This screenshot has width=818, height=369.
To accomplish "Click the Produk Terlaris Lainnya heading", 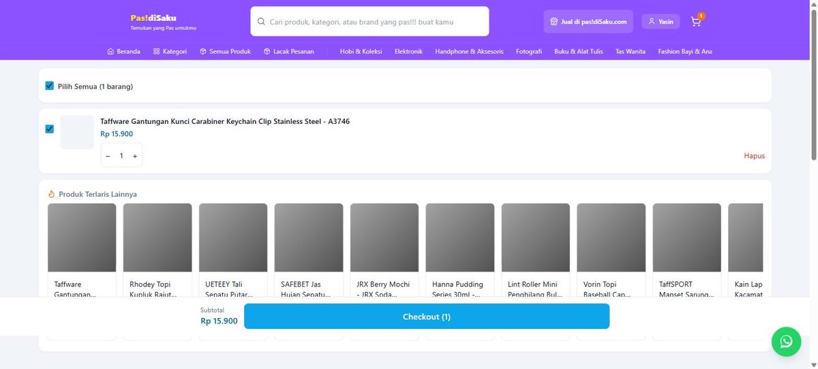I will pyautogui.click(x=97, y=194).
